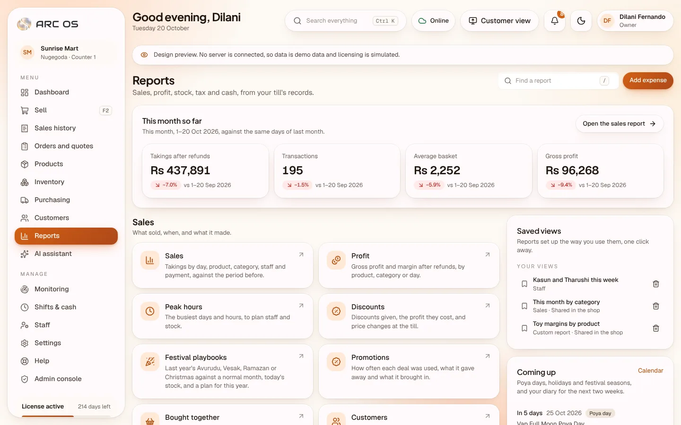Viewport: 681px width, 425px height.
Task: Delete This month by category saved view
Action: point(656,306)
